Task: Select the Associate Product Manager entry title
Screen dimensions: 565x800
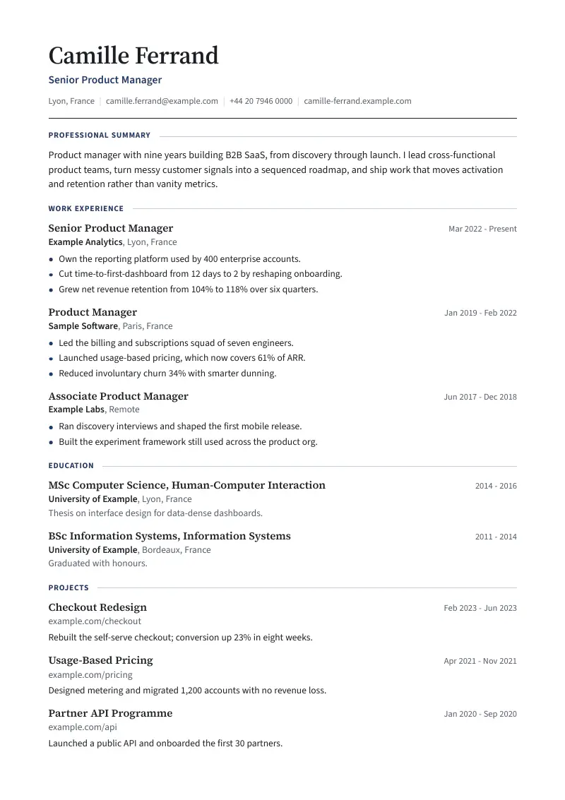Action: (119, 396)
